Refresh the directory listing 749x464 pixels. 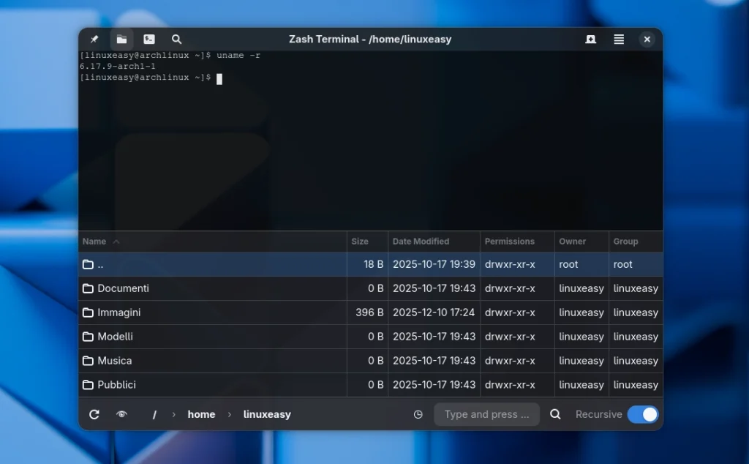click(x=94, y=414)
